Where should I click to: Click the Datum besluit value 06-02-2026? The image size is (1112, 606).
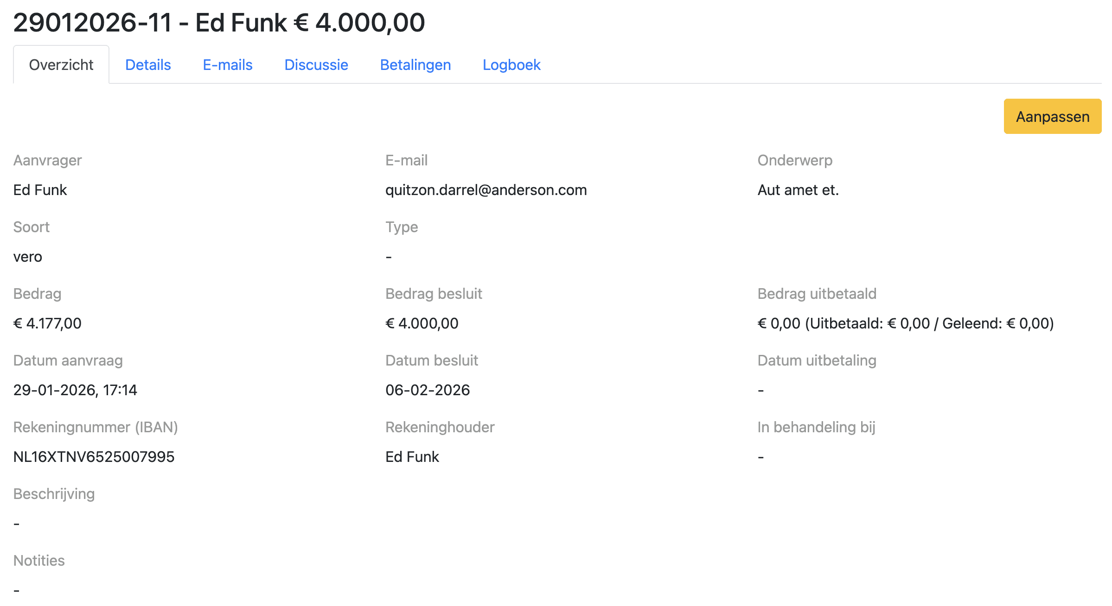[428, 390]
